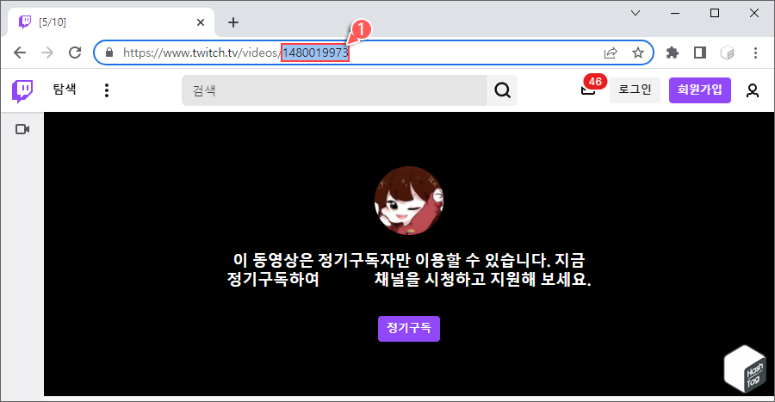Click the camera icon in left sidebar
Screen dimensions: 775x402
[x=22, y=129]
